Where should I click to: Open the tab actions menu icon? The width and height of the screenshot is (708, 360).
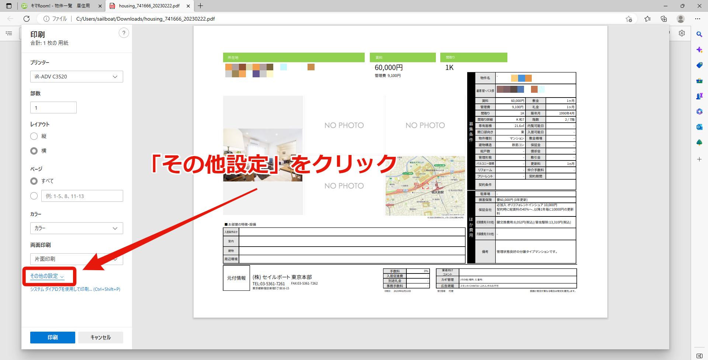9,6
